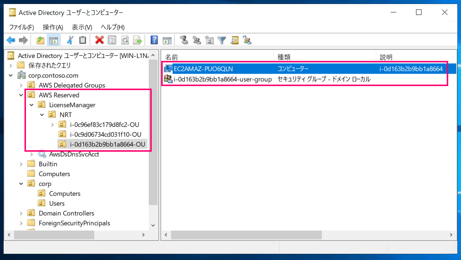The width and height of the screenshot is (461, 260).
Task: Open Help using the question mark icon
Action: 154,40
